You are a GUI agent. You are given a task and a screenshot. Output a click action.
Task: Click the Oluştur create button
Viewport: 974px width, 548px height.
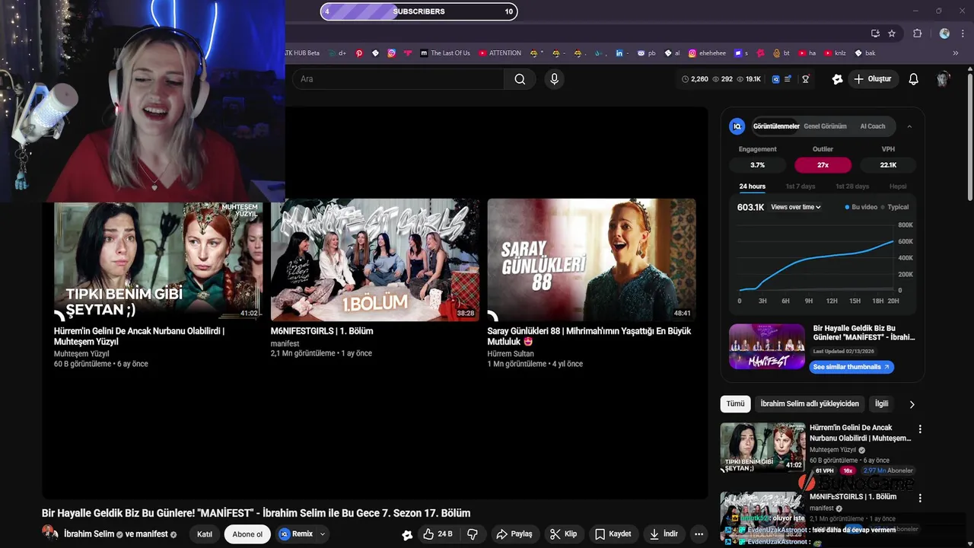click(873, 79)
